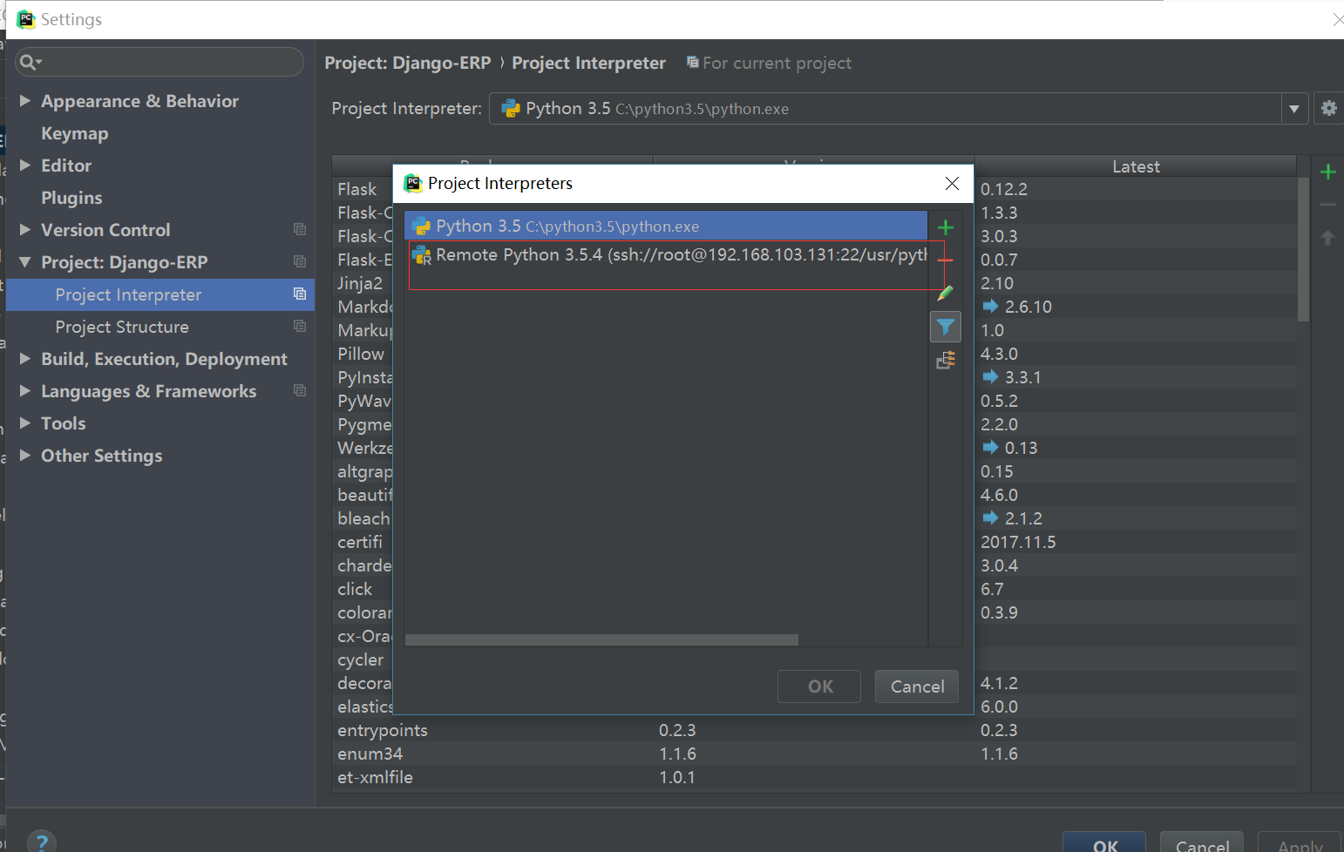Click the pencil icon to edit interpreter

click(946, 294)
